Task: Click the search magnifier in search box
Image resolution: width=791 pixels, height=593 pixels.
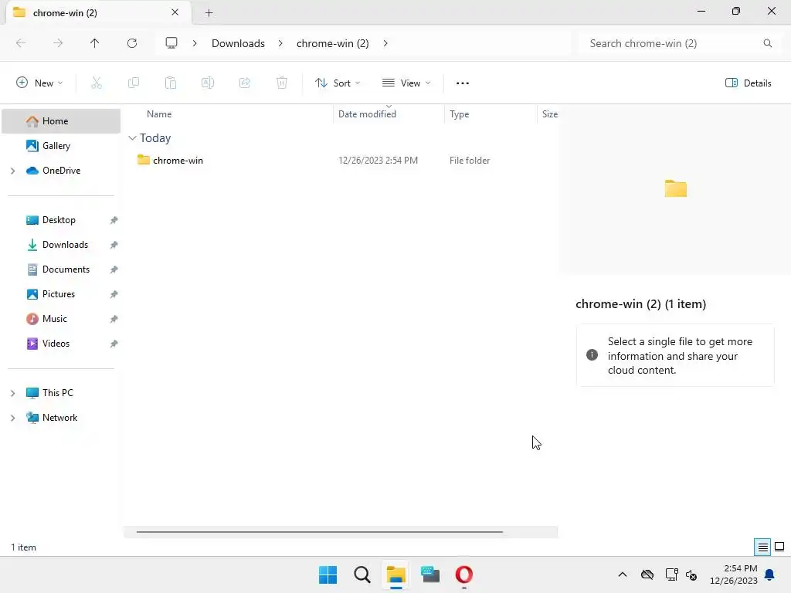Action: tap(767, 43)
